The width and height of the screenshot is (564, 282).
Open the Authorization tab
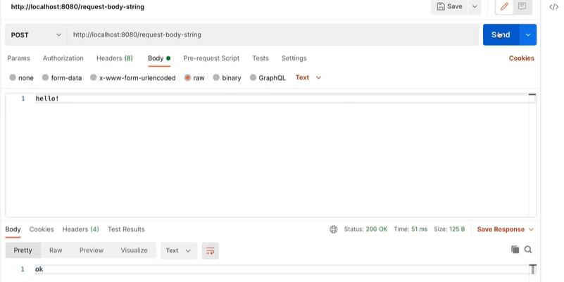tap(63, 58)
